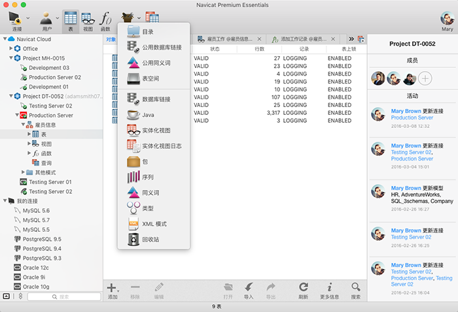
Task: Sort by the 行数 column header
Action: (259, 49)
